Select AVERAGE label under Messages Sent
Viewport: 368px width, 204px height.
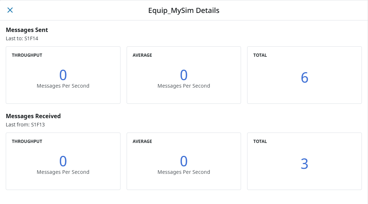click(142, 55)
